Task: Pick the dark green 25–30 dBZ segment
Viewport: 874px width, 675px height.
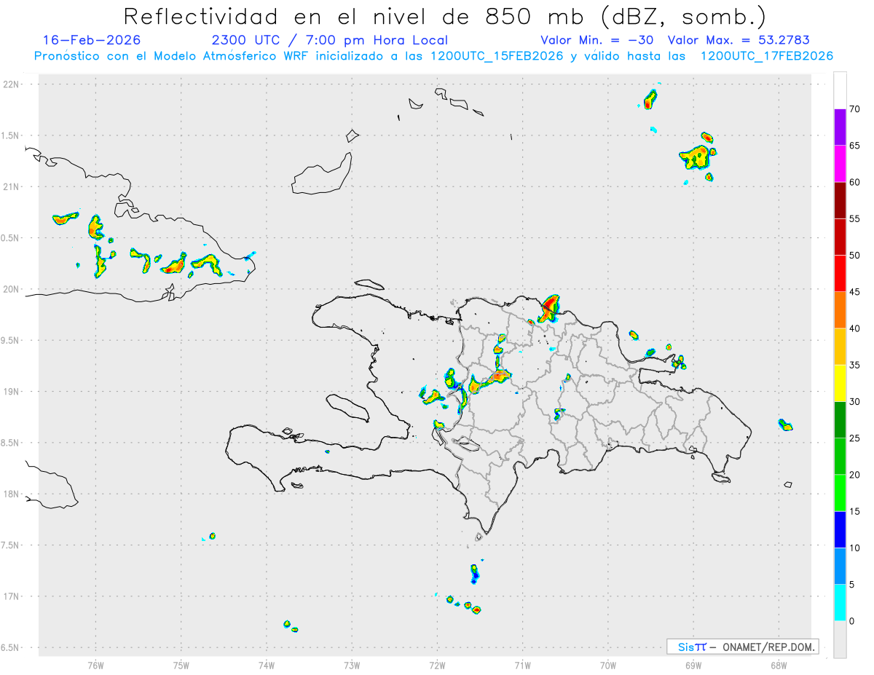Action: 840,419
